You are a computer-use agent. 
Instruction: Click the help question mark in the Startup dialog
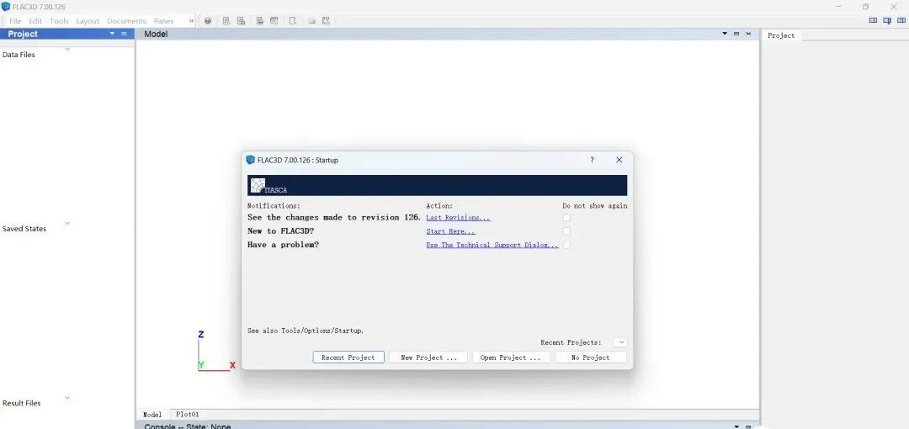[592, 160]
